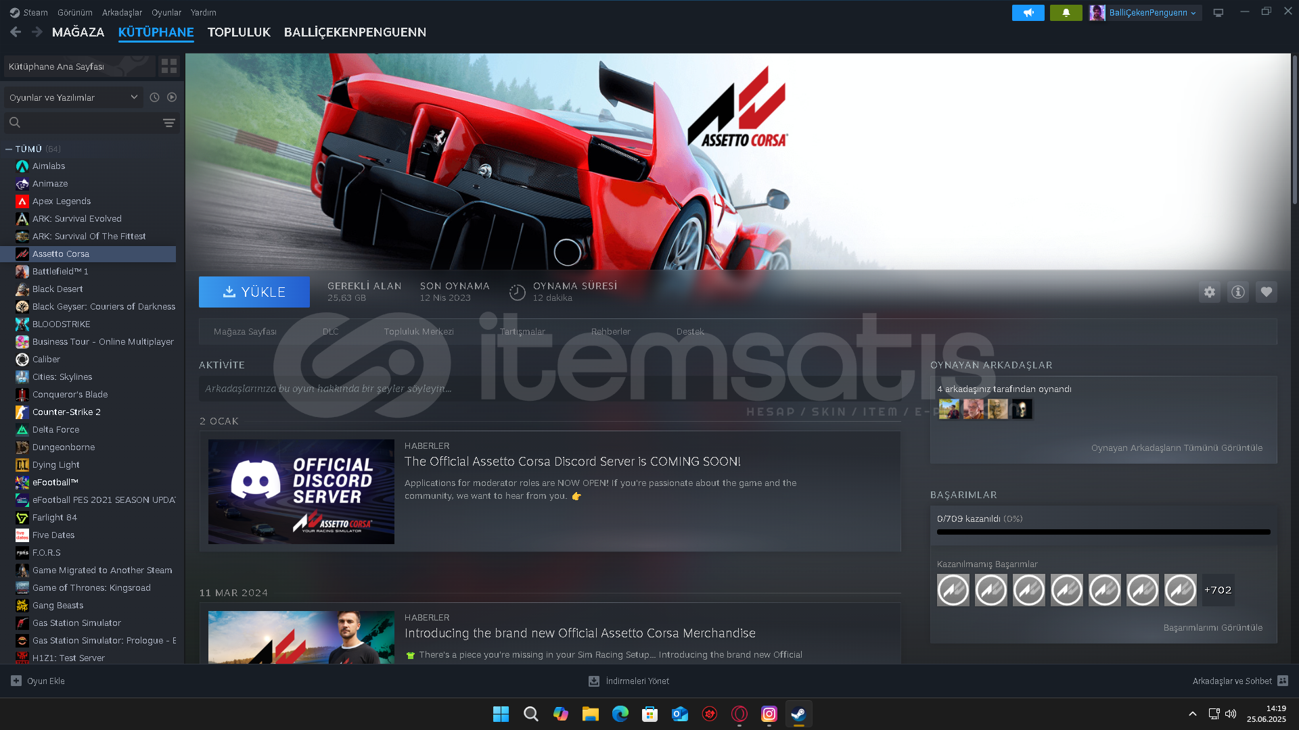Open Instagram from the taskbar
The image size is (1299, 730).
click(x=769, y=714)
